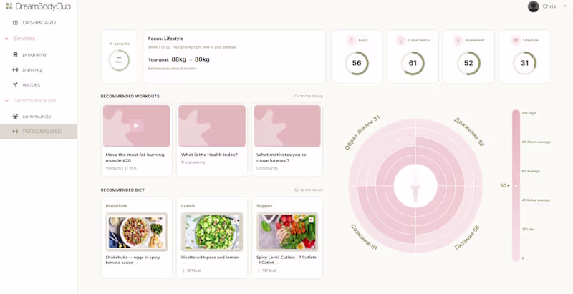
Task: Click the 581 kcal value
Action: coord(193,270)
